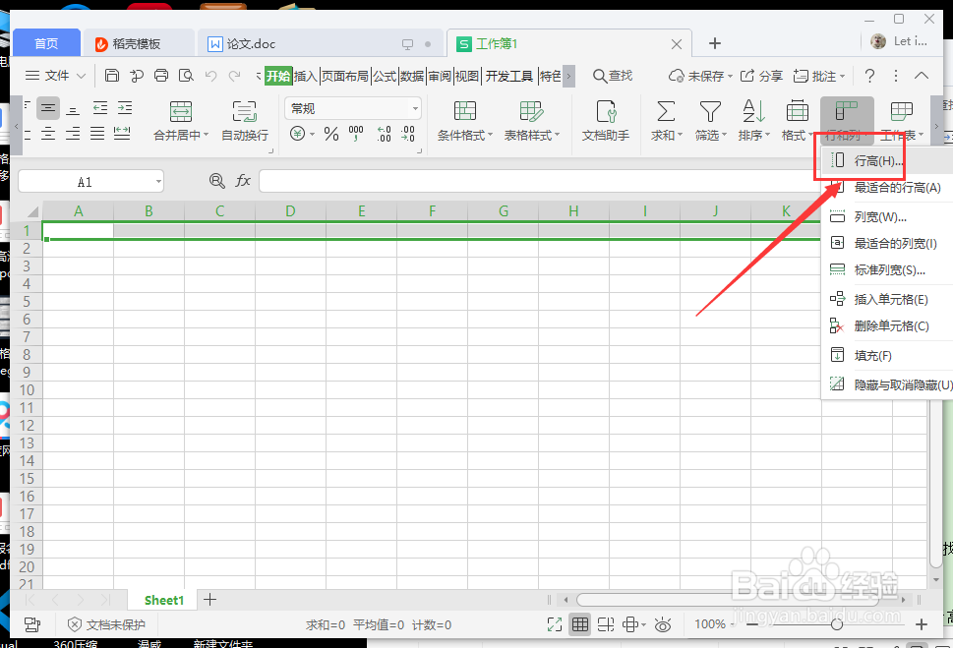Open Conditional Formatting (条件格式)
This screenshot has width=953, height=648.
coord(465,121)
